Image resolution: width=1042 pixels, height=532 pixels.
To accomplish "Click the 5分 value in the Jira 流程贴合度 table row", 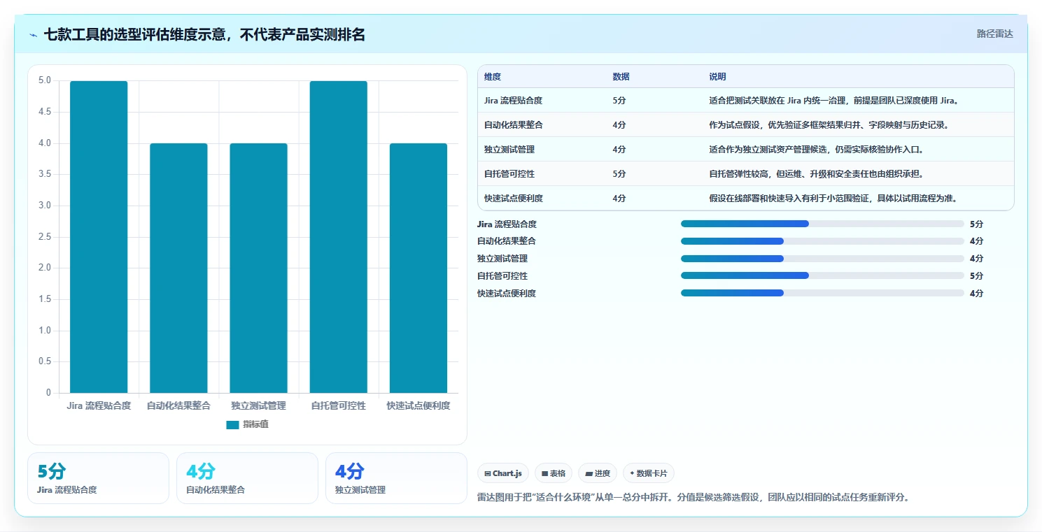I will tap(619, 101).
